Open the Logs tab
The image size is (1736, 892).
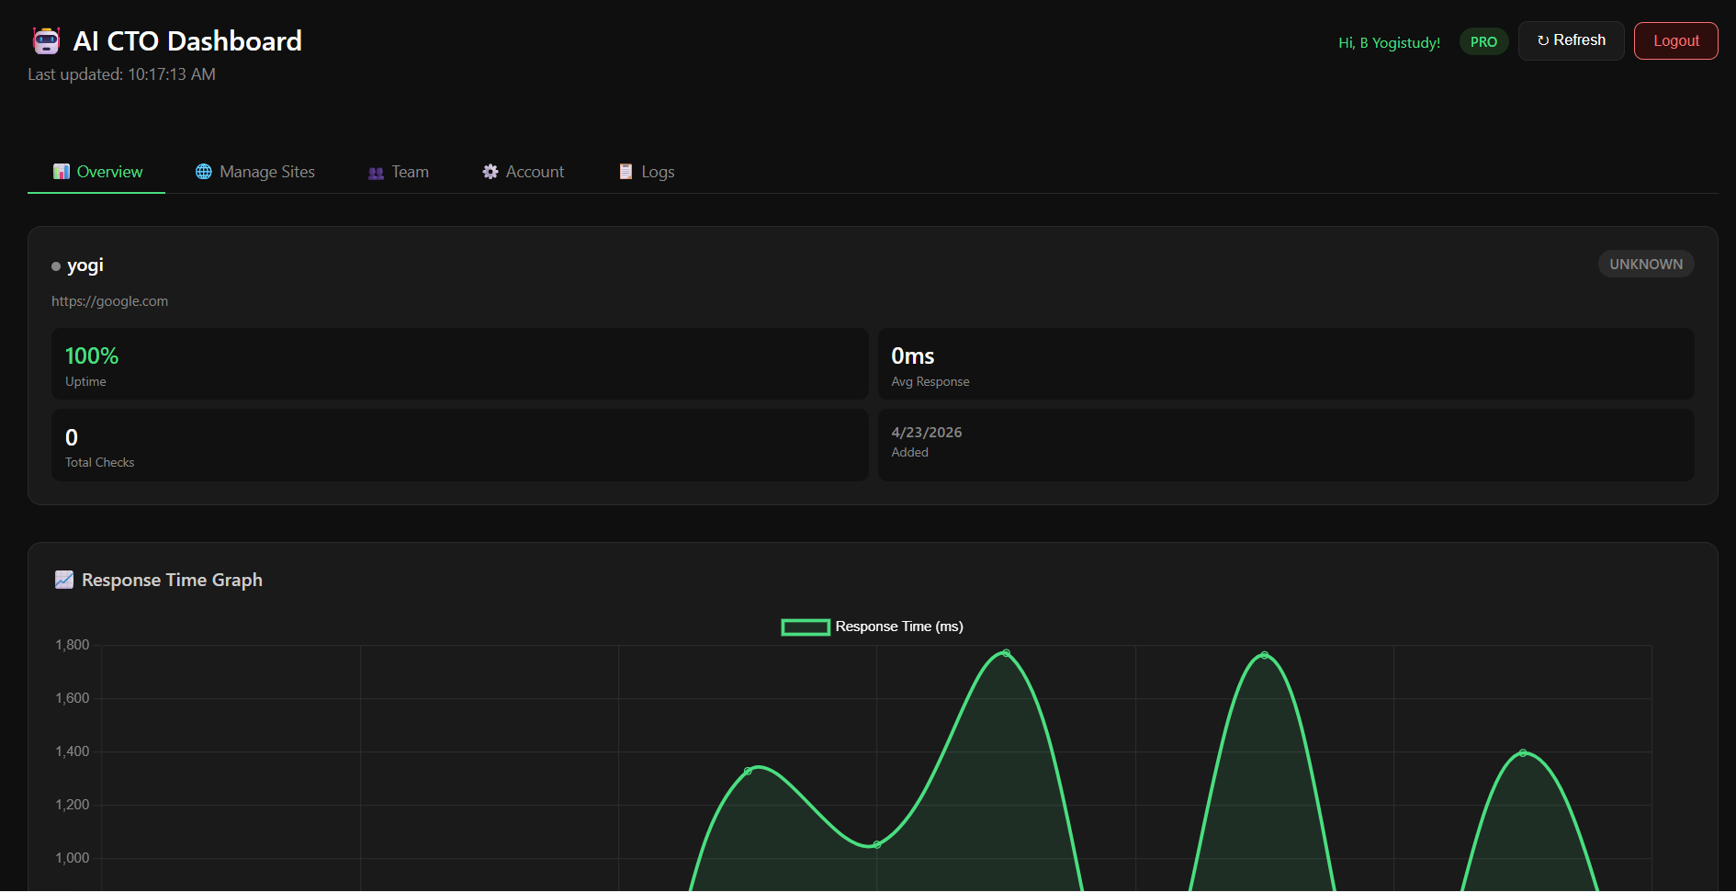coord(657,172)
